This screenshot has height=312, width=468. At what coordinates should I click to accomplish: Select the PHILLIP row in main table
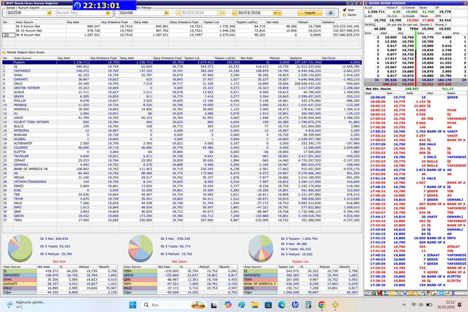point(182,101)
